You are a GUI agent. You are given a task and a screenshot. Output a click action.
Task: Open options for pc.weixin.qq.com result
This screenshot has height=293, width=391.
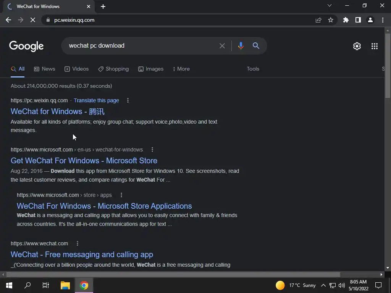pos(128,100)
